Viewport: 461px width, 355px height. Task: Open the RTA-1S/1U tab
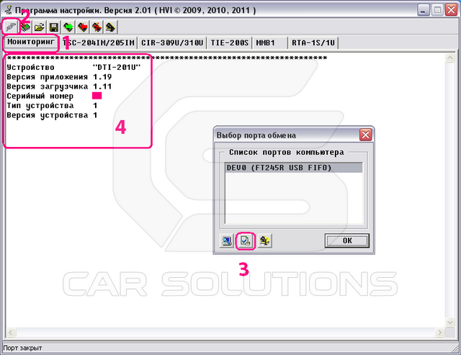[313, 43]
